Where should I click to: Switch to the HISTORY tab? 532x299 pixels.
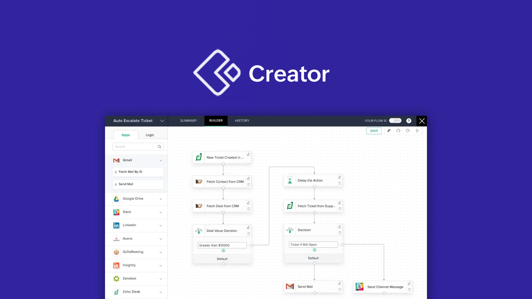pos(241,121)
